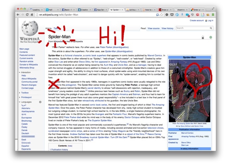Hide the Contents box via hide link
231x164 pixels.
click(70, 146)
